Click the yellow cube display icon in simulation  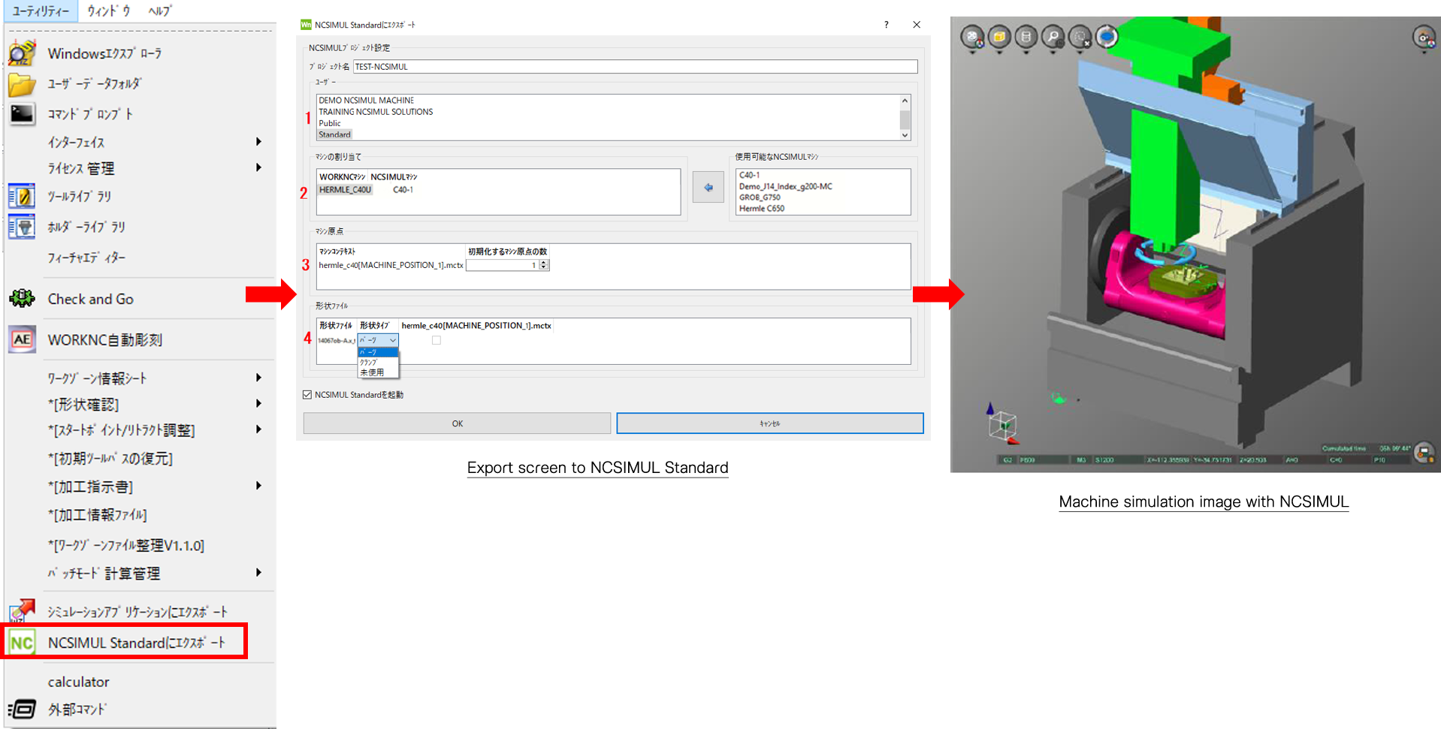pos(999,37)
